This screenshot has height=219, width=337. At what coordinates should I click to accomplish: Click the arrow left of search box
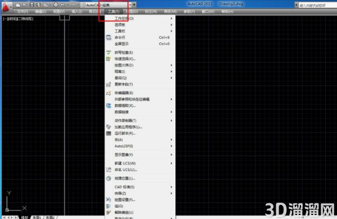297,5
